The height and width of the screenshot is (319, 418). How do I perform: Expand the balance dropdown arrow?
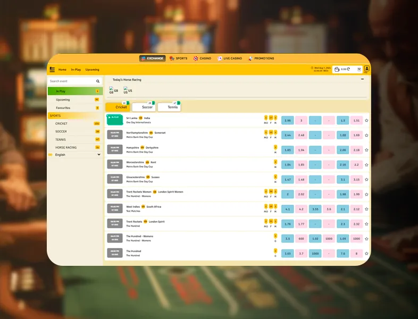pos(359,69)
